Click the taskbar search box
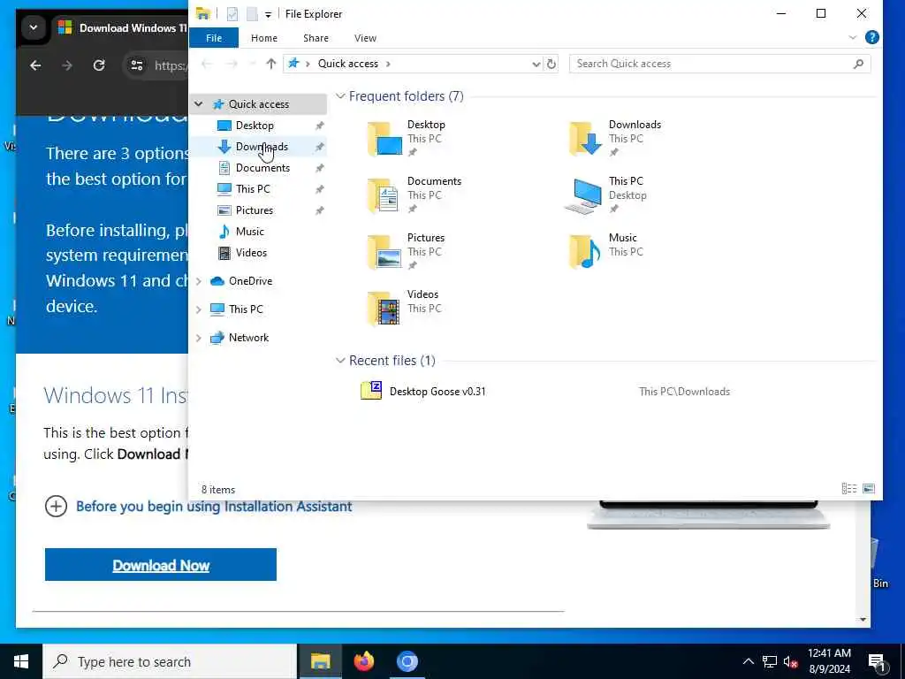The height and width of the screenshot is (679, 905). (170, 661)
